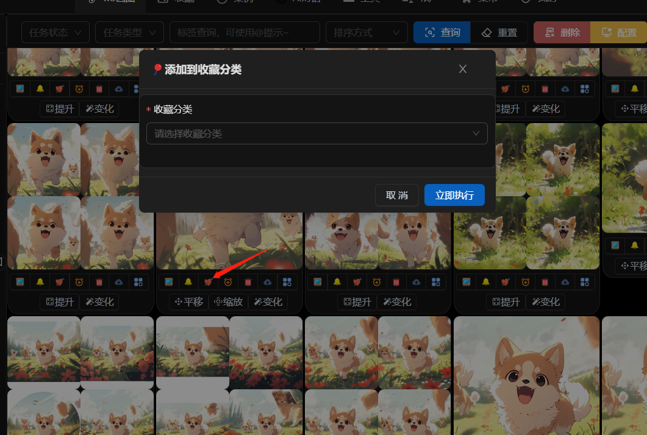Expand the 任务状态 filter dropdown

(x=55, y=32)
